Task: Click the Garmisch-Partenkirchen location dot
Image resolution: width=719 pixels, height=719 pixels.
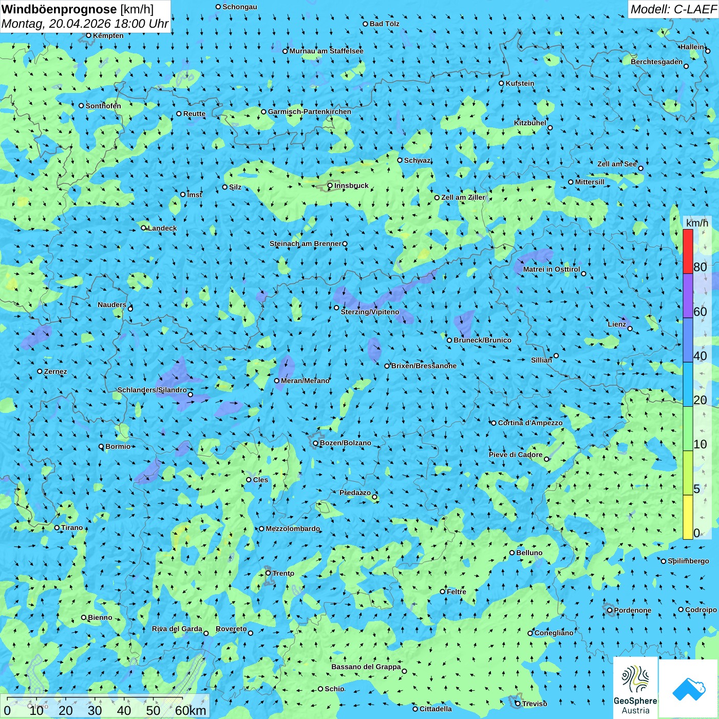Action: (x=263, y=112)
